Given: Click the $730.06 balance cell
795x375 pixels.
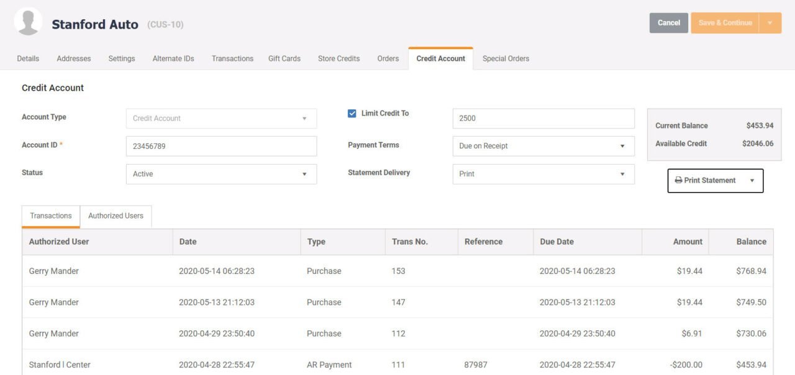Looking at the screenshot, I should [x=751, y=333].
